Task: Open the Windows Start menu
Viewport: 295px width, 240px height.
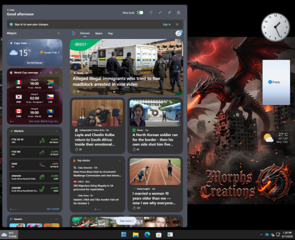Action: [x=124, y=235]
